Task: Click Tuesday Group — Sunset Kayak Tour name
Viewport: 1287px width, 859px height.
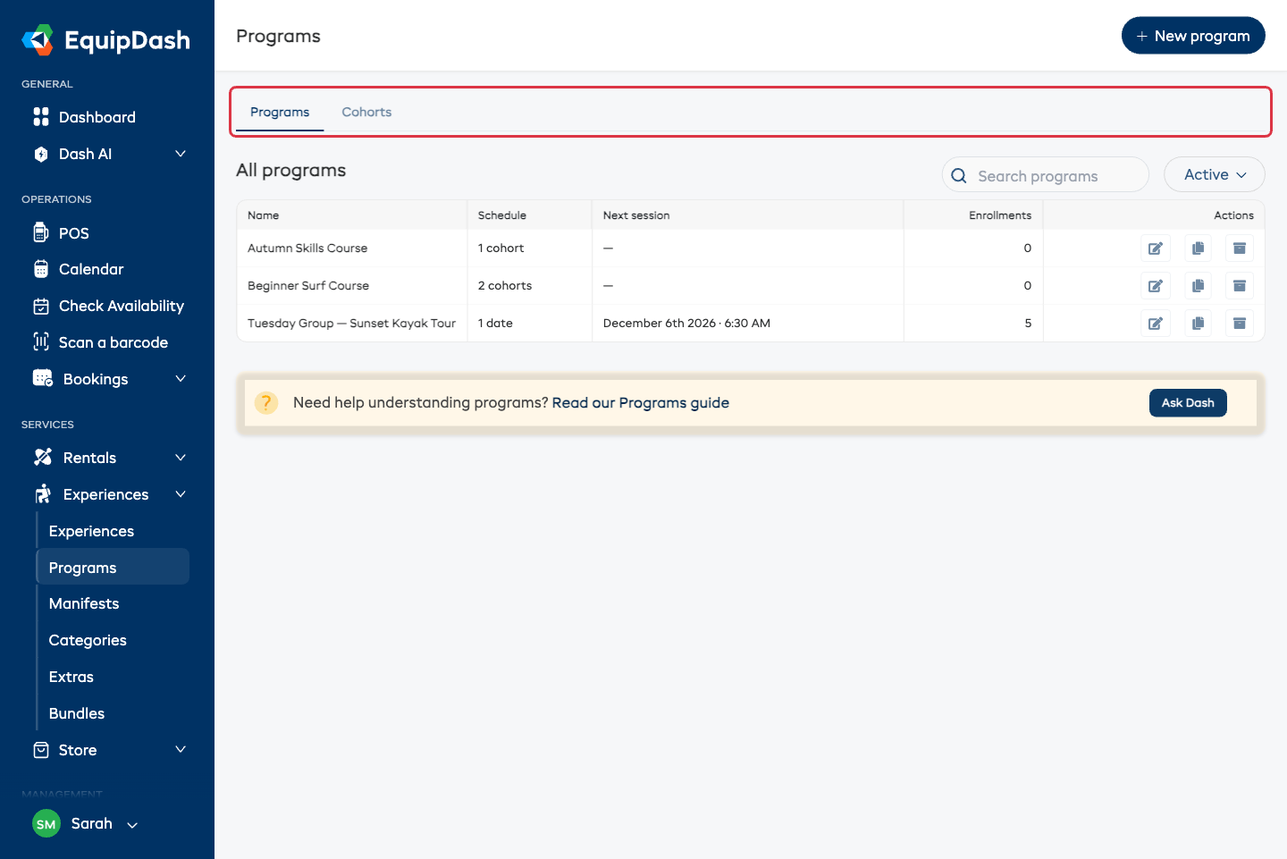Action: click(x=351, y=324)
